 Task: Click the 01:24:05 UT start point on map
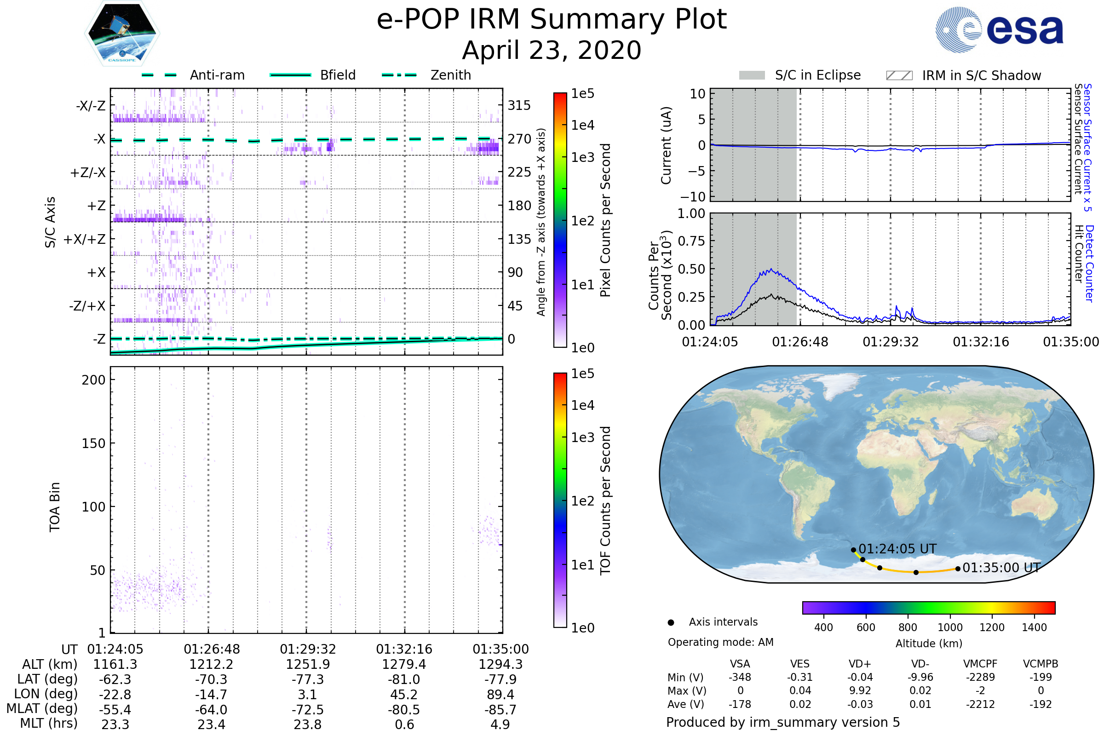point(854,550)
